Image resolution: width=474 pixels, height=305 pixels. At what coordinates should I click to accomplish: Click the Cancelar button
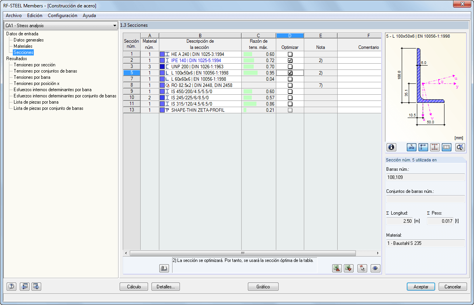tap(453, 287)
